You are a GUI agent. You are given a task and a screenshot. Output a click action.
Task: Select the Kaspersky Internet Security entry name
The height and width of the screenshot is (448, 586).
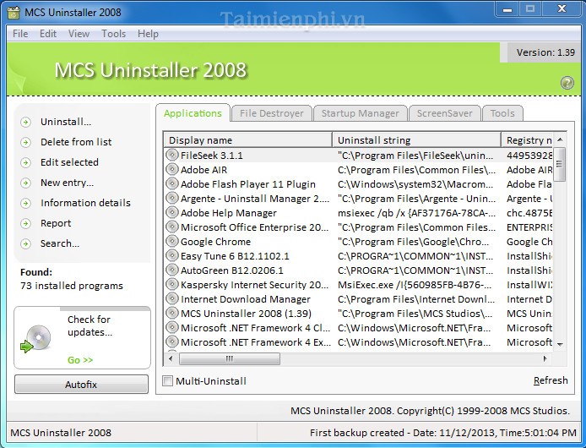coord(254,285)
